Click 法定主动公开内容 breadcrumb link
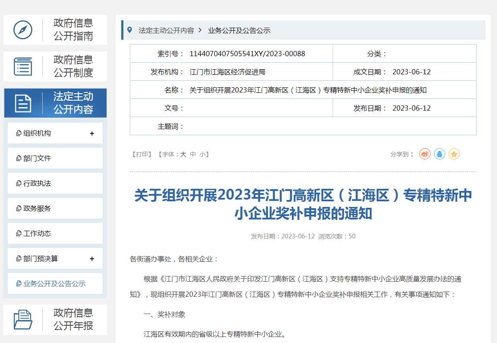 pos(166,31)
